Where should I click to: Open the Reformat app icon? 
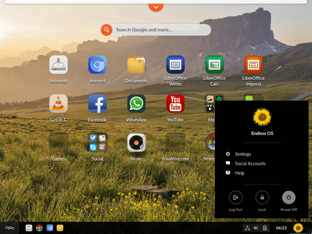pyautogui.click(x=58, y=65)
